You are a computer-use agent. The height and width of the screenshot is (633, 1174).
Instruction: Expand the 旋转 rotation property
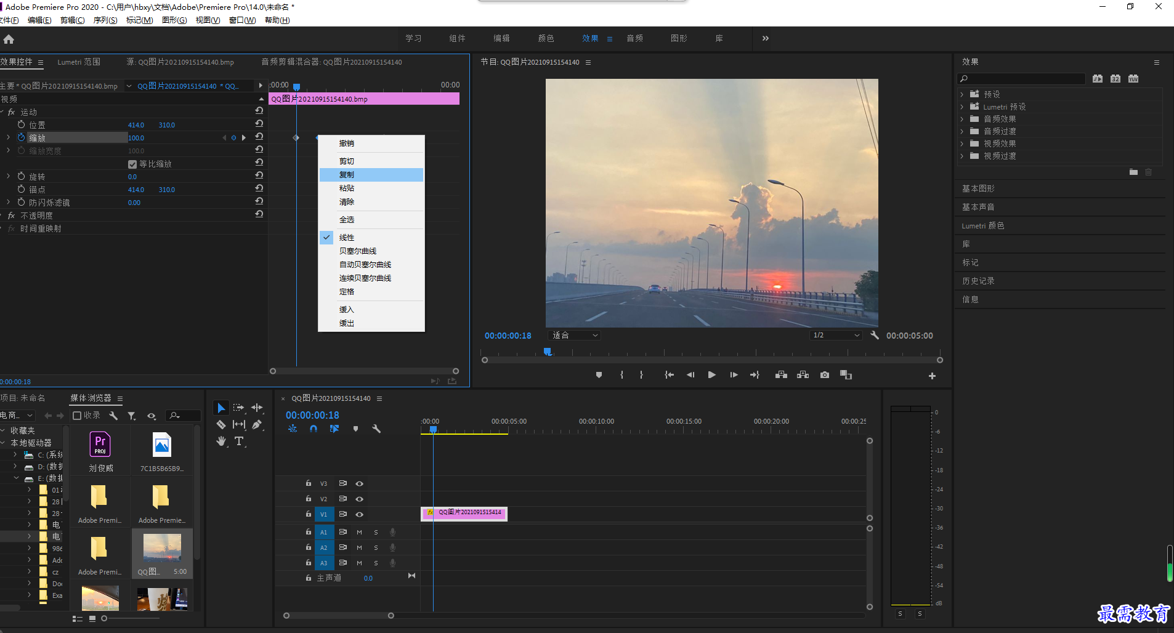[8, 176]
